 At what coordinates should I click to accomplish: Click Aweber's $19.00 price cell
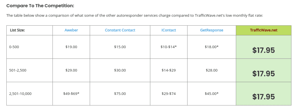pos(71,47)
